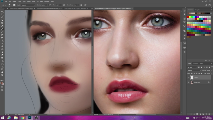Select the Crop tool
The width and height of the screenshot is (213, 120).
pyautogui.click(x=2, y=23)
